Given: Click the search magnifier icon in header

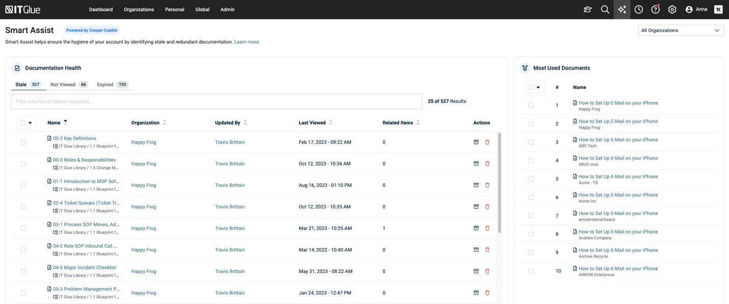Looking at the screenshot, I should pyautogui.click(x=605, y=10).
